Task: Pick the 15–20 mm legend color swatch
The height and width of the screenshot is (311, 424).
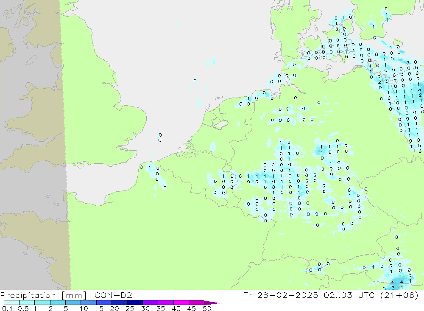Action: tap(104, 303)
